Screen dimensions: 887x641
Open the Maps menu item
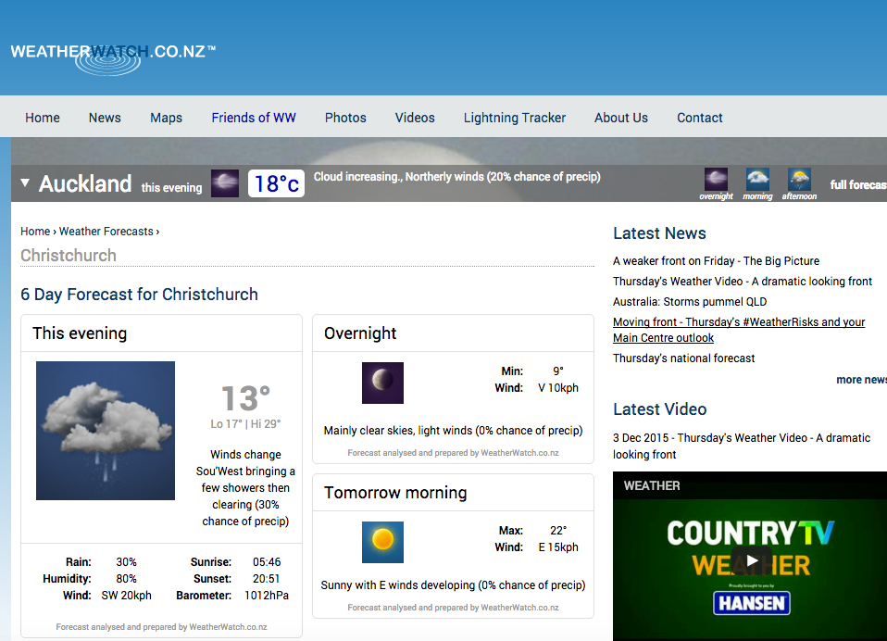pos(167,118)
